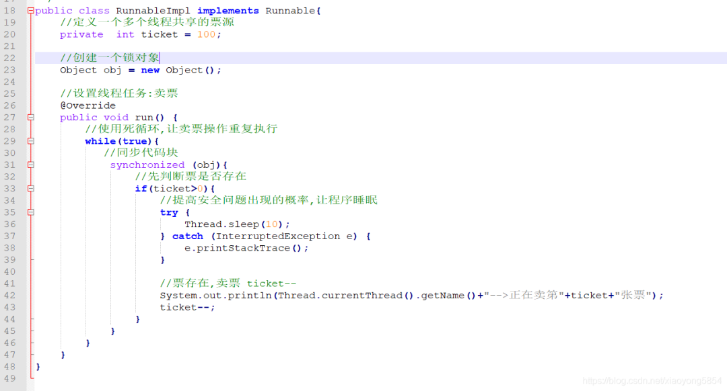Viewport: 727px width, 391px height.
Task: Click the comment '//设置线程任务:卖票'
Action: tap(119, 93)
